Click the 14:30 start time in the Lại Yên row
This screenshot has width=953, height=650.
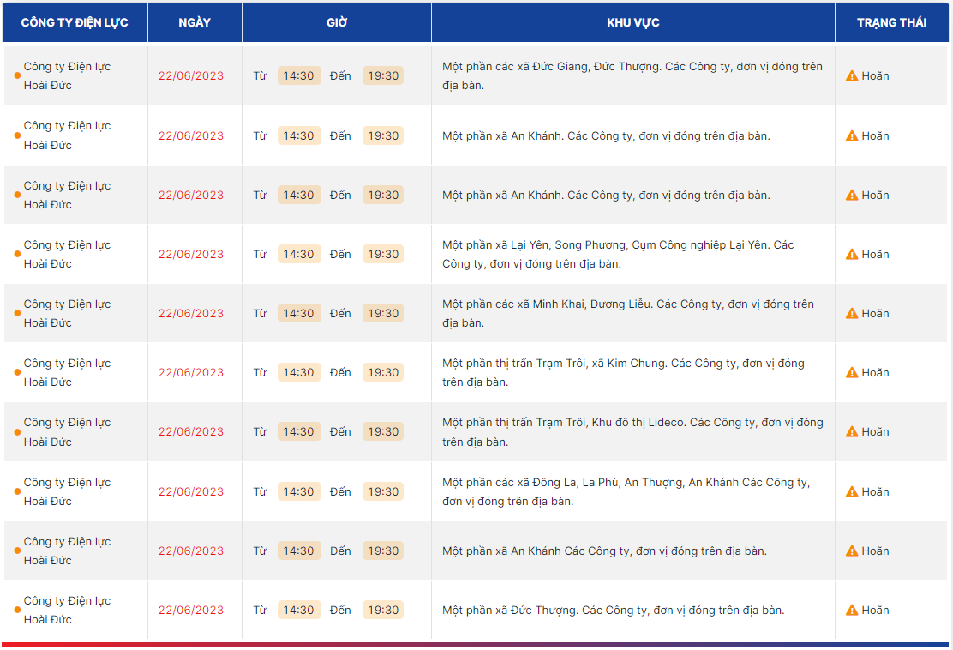point(299,254)
